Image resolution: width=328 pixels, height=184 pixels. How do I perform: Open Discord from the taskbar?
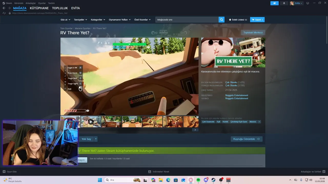tap(206, 180)
